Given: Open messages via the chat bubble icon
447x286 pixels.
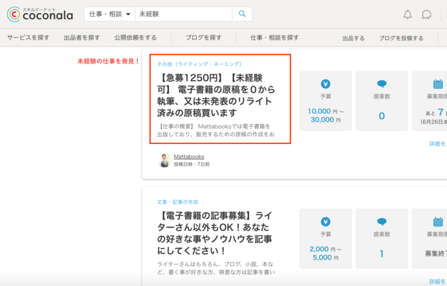Looking at the screenshot, I should tap(427, 15).
